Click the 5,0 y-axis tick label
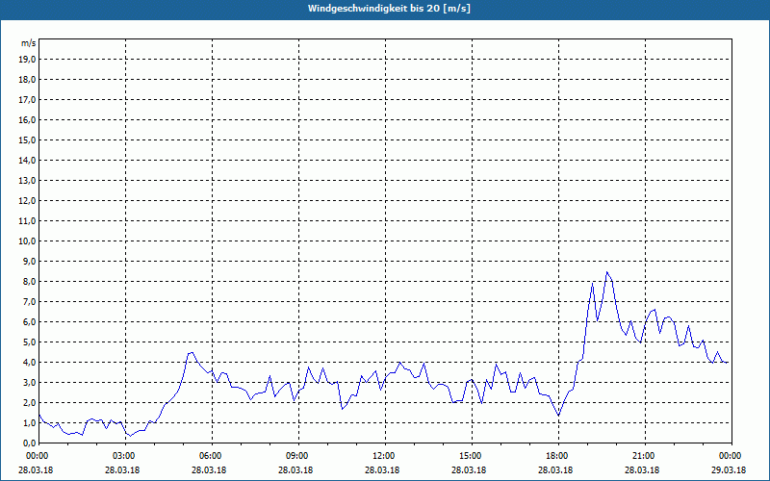The height and width of the screenshot is (481, 770). pos(29,342)
